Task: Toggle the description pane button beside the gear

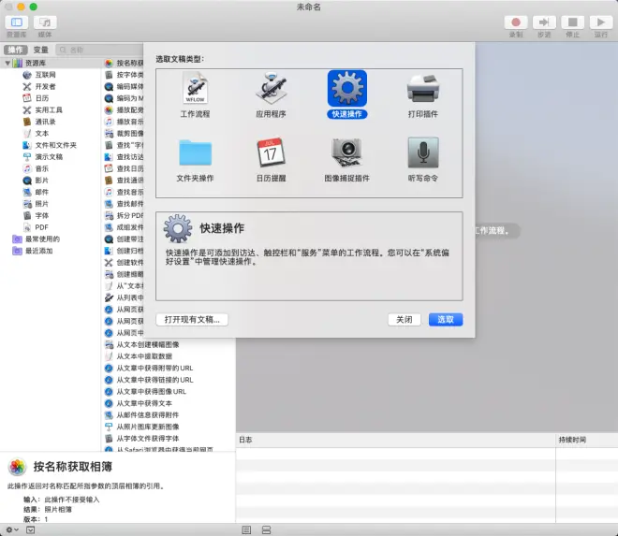Action: (30, 530)
